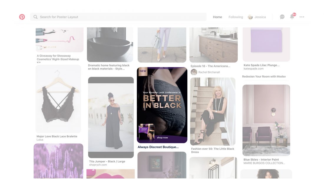Click Jessica's profile avatar icon

[250, 17]
